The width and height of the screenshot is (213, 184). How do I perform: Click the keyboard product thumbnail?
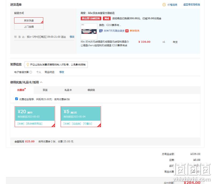89,31
